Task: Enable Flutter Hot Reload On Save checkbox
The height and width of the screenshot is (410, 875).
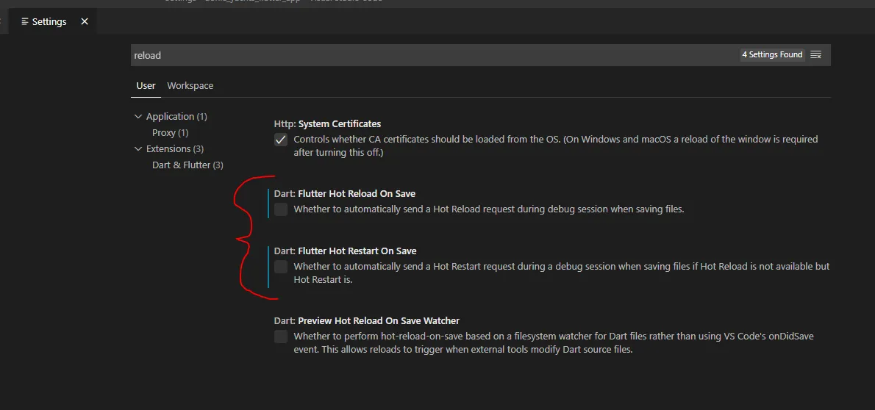Action: click(281, 209)
